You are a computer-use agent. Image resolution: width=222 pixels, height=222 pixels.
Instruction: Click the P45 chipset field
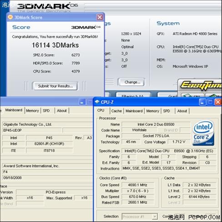point(49,138)
